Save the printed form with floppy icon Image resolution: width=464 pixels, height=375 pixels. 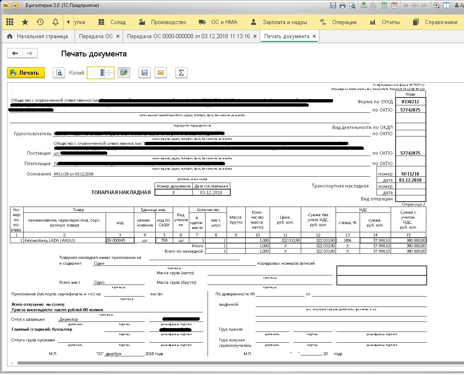tap(145, 73)
